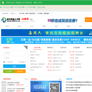The height and width of the screenshot is (92, 92).
Task: Open the 职位 nav item
Action: 19,26
